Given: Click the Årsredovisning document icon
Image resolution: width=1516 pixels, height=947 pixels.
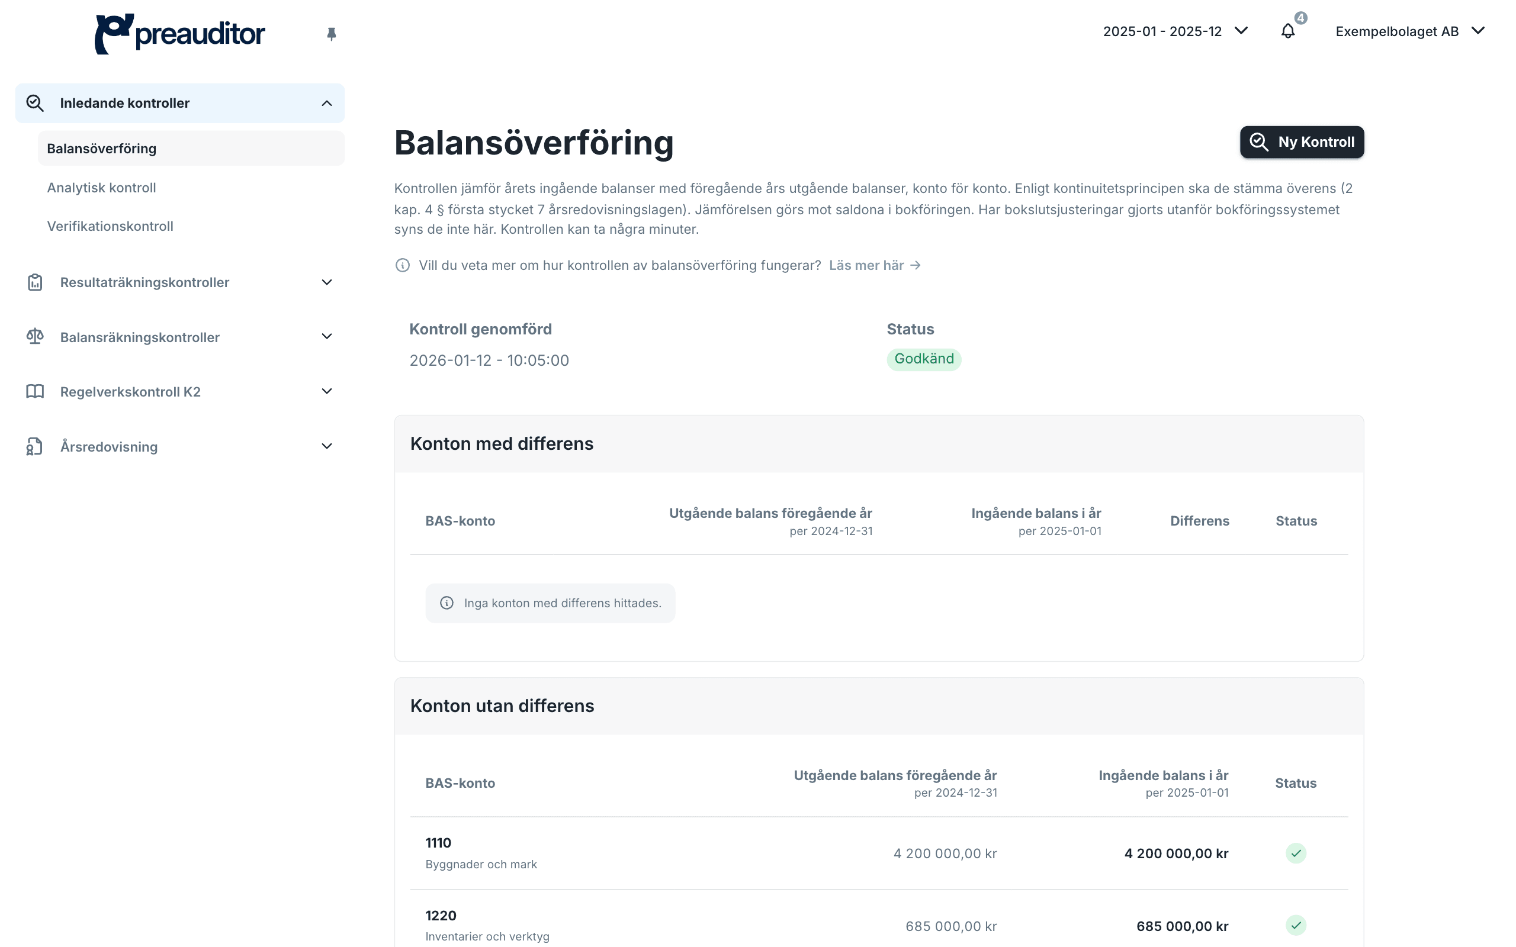Looking at the screenshot, I should pyautogui.click(x=34, y=446).
